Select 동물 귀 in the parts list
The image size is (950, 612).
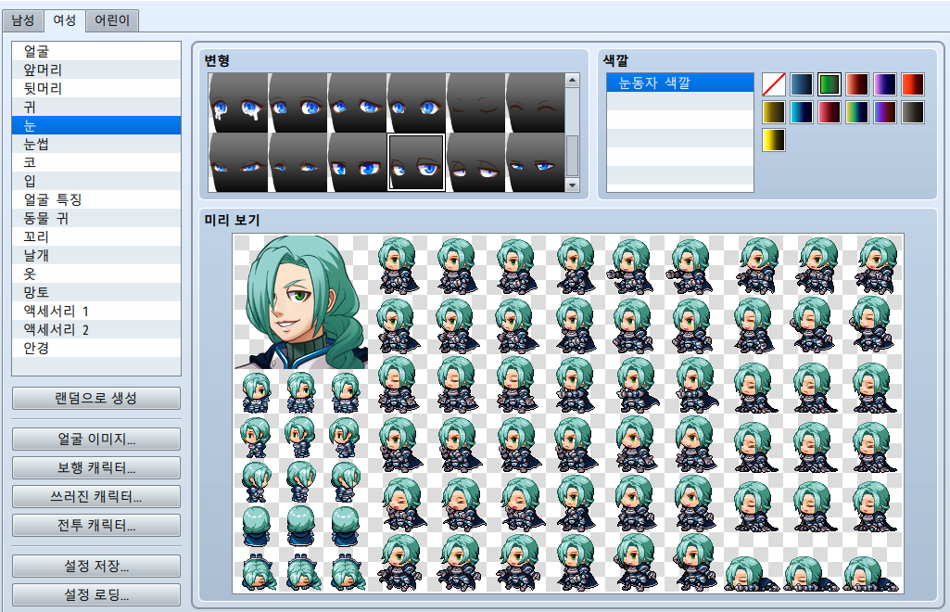click(96, 218)
